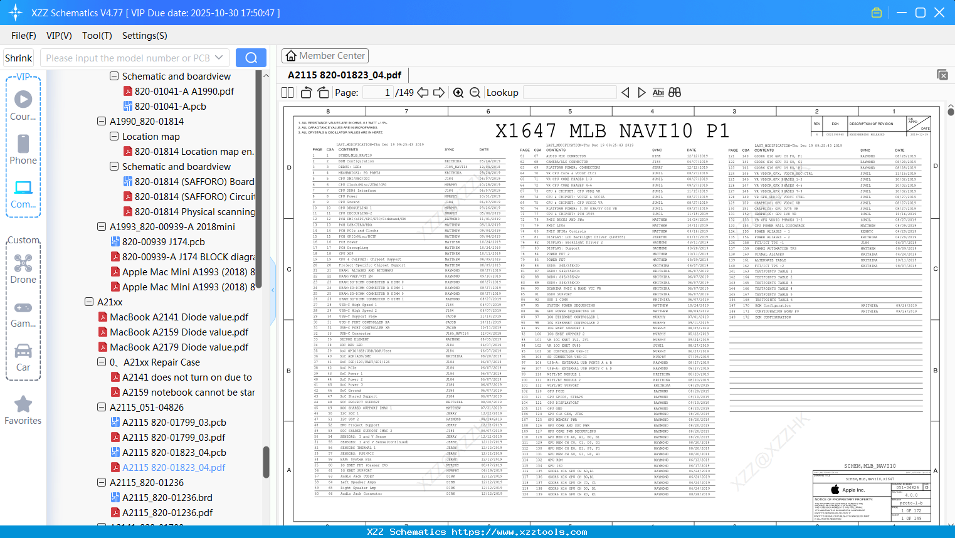
Task: Open the Tool(T) menu
Action: pos(97,36)
